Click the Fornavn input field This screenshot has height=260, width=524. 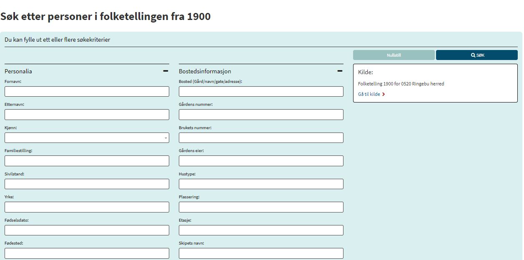click(87, 92)
